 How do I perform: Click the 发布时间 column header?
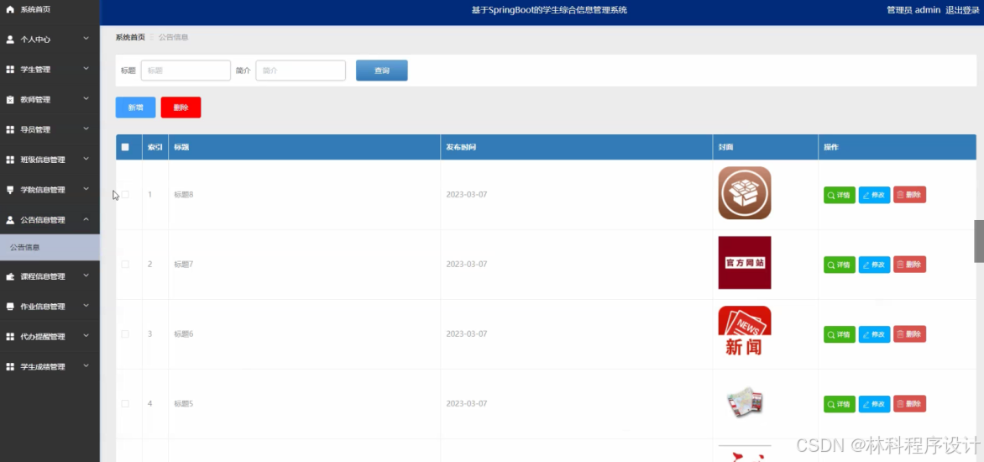pyautogui.click(x=576, y=147)
